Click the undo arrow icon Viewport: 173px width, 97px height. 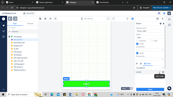click(108, 19)
